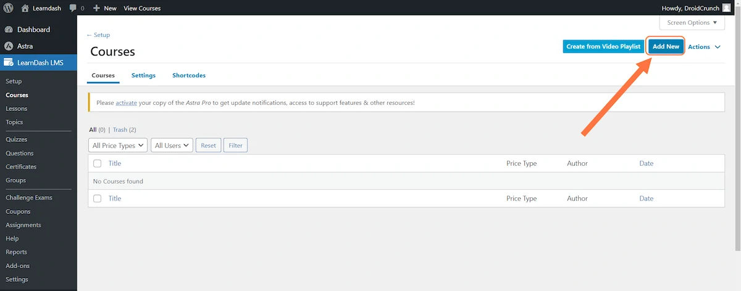Click the home icon beside Learndash
The height and width of the screenshot is (291, 741).
click(x=25, y=8)
